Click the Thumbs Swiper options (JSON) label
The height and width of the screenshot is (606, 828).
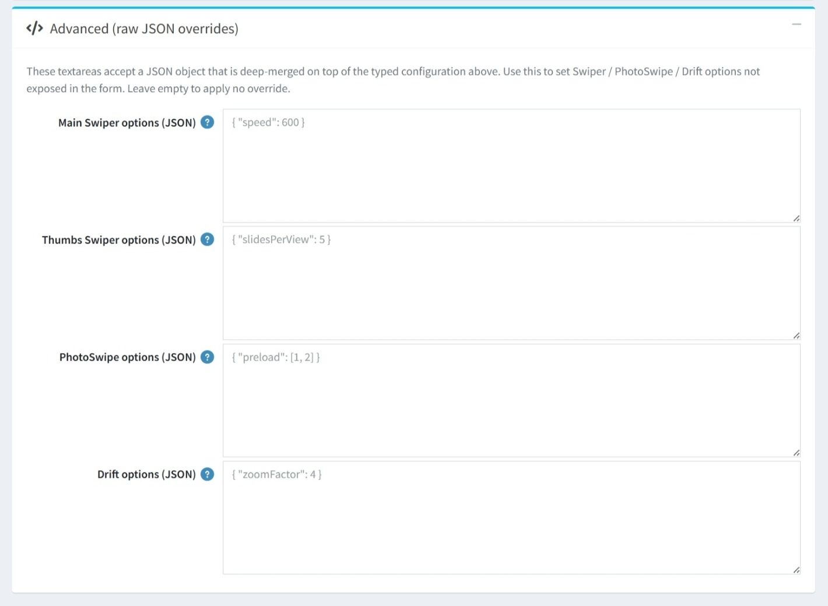point(119,239)
